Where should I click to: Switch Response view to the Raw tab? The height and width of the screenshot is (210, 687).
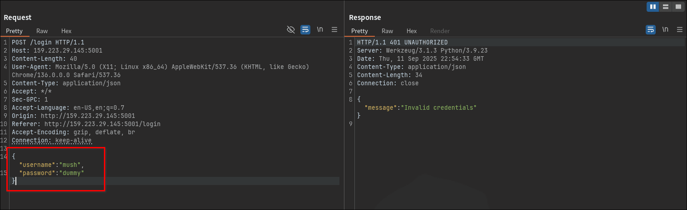388,31
